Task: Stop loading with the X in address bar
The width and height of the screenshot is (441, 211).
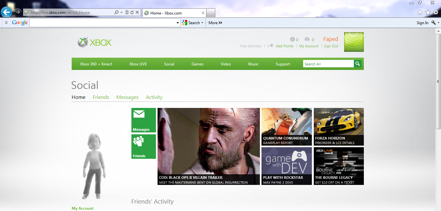Action: (x=137, y=13)
